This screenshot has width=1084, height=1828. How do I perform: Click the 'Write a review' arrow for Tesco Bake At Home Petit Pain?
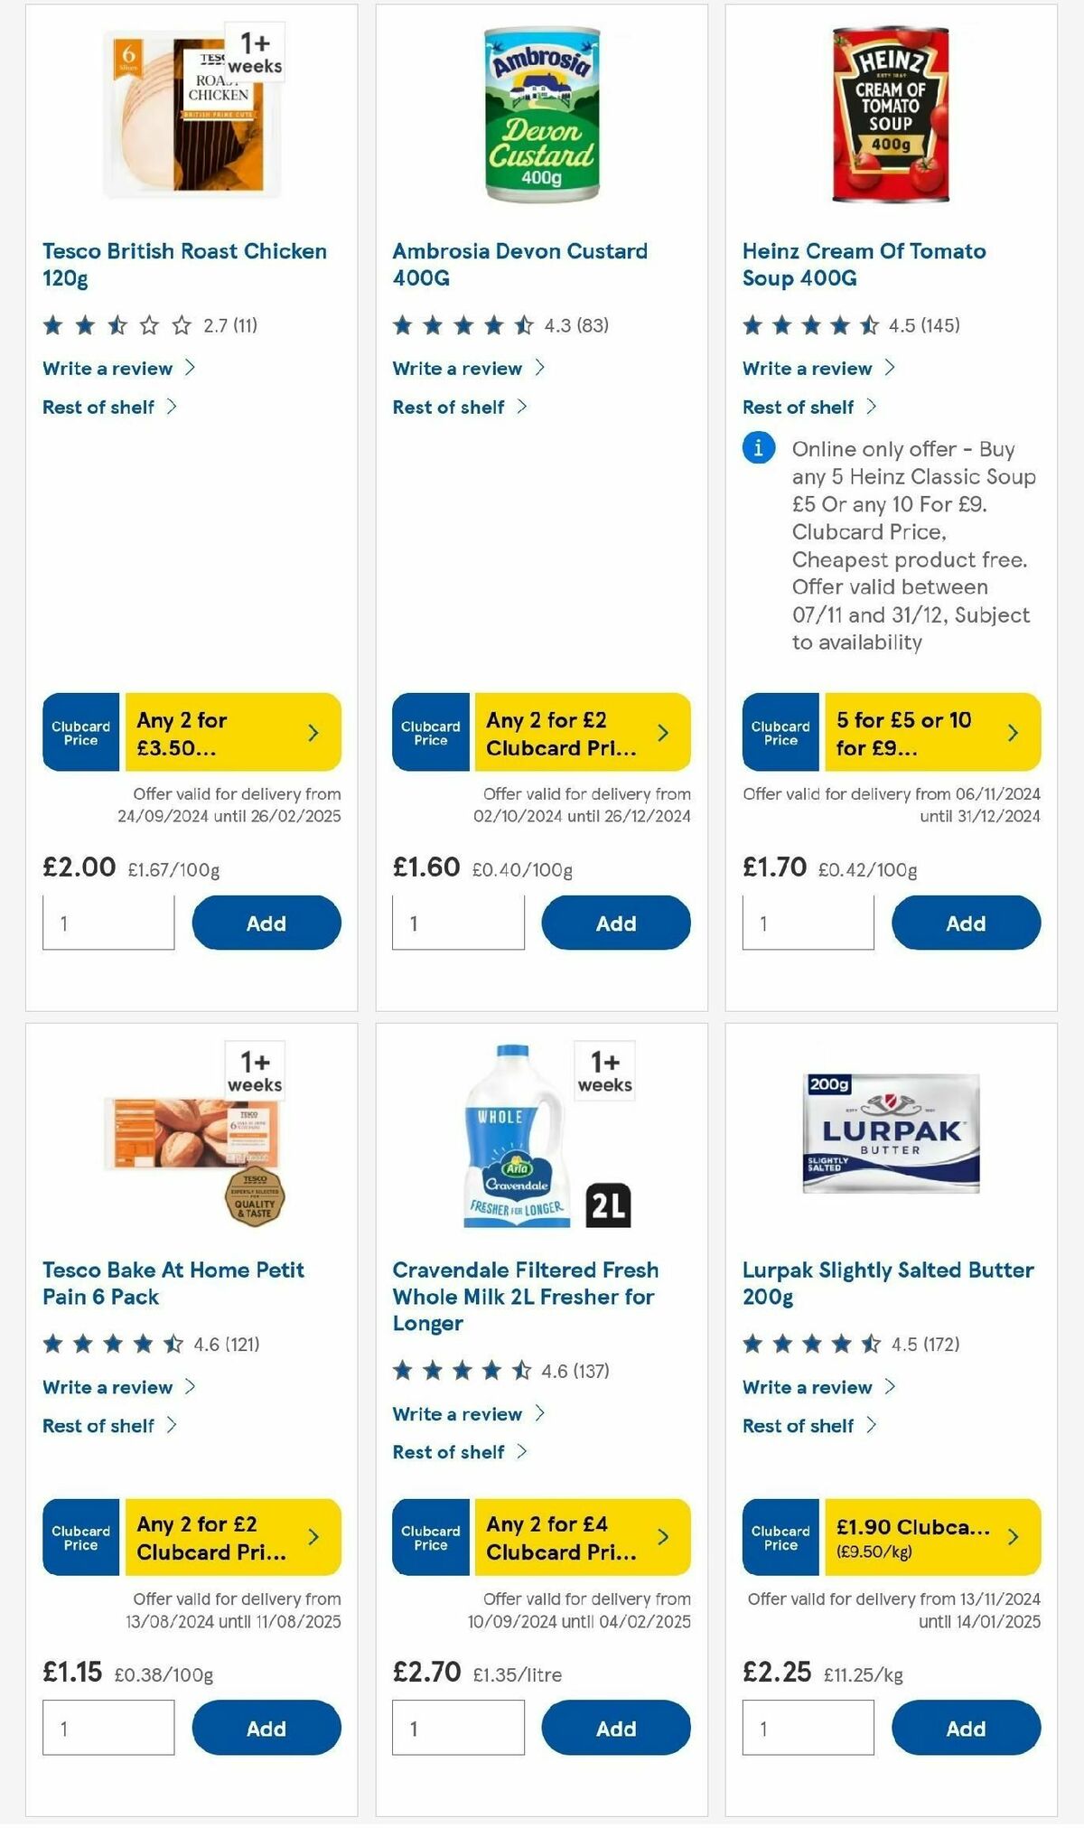(x=191, y=1387)
